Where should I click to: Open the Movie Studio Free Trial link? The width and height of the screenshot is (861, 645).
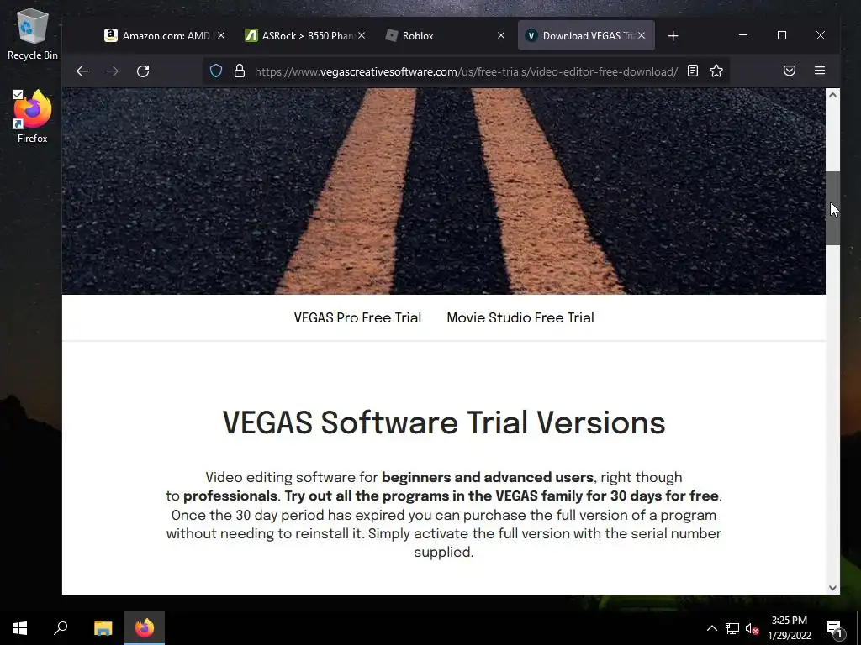click(520, 317)
